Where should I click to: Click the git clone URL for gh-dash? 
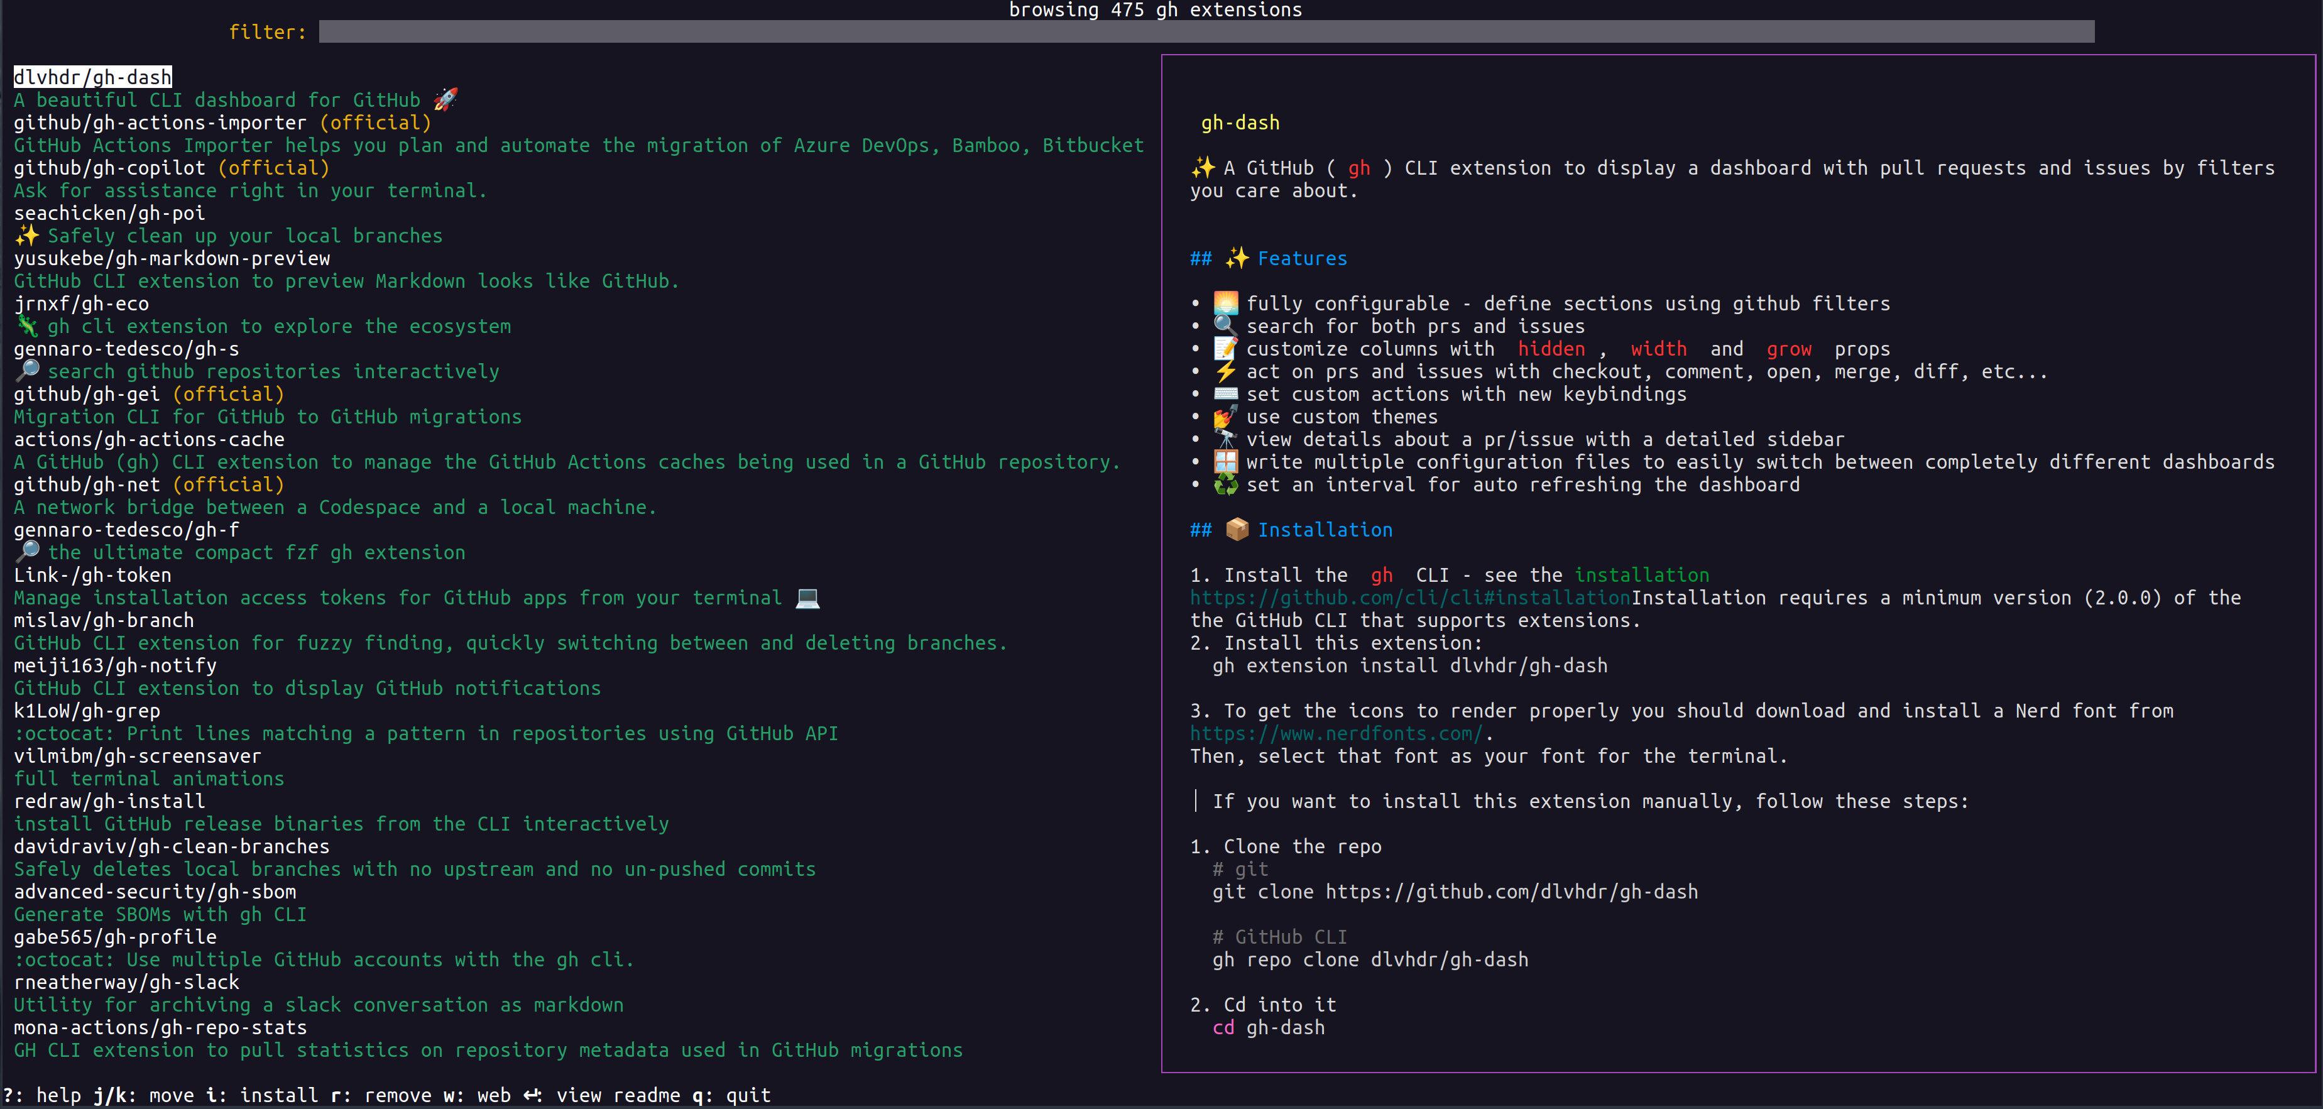[x=1511, y=891]
